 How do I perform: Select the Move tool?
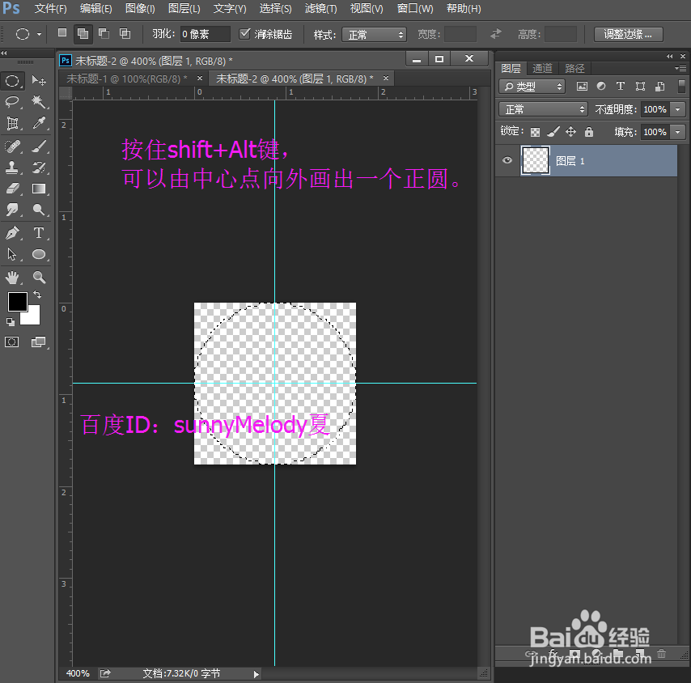[x=39, y=81]
